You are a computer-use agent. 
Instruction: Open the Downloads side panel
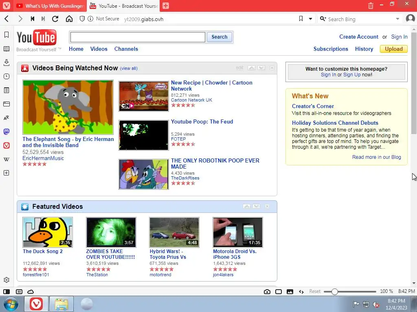[7, 63]
